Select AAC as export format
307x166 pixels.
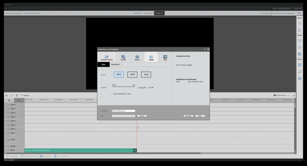click(x=146, y=75)
